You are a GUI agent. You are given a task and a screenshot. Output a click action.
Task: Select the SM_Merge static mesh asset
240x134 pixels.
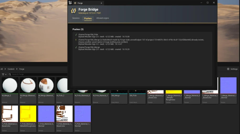[x=119, y=97]
